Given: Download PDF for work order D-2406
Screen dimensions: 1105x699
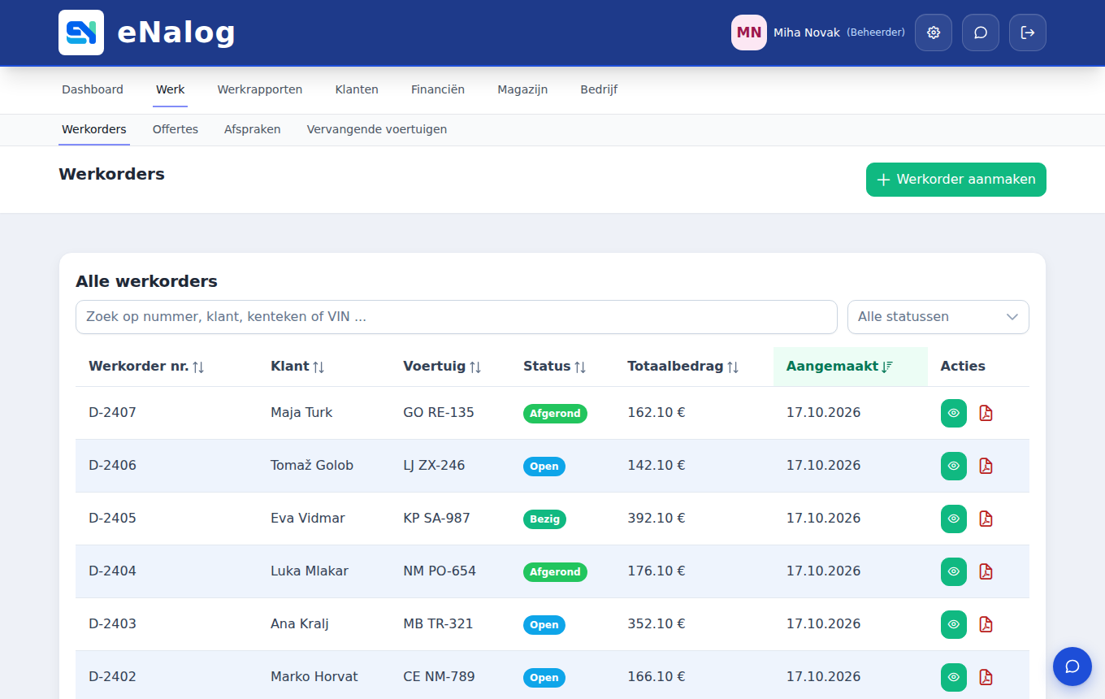Looking at the screenshot, I should (986, 466).
